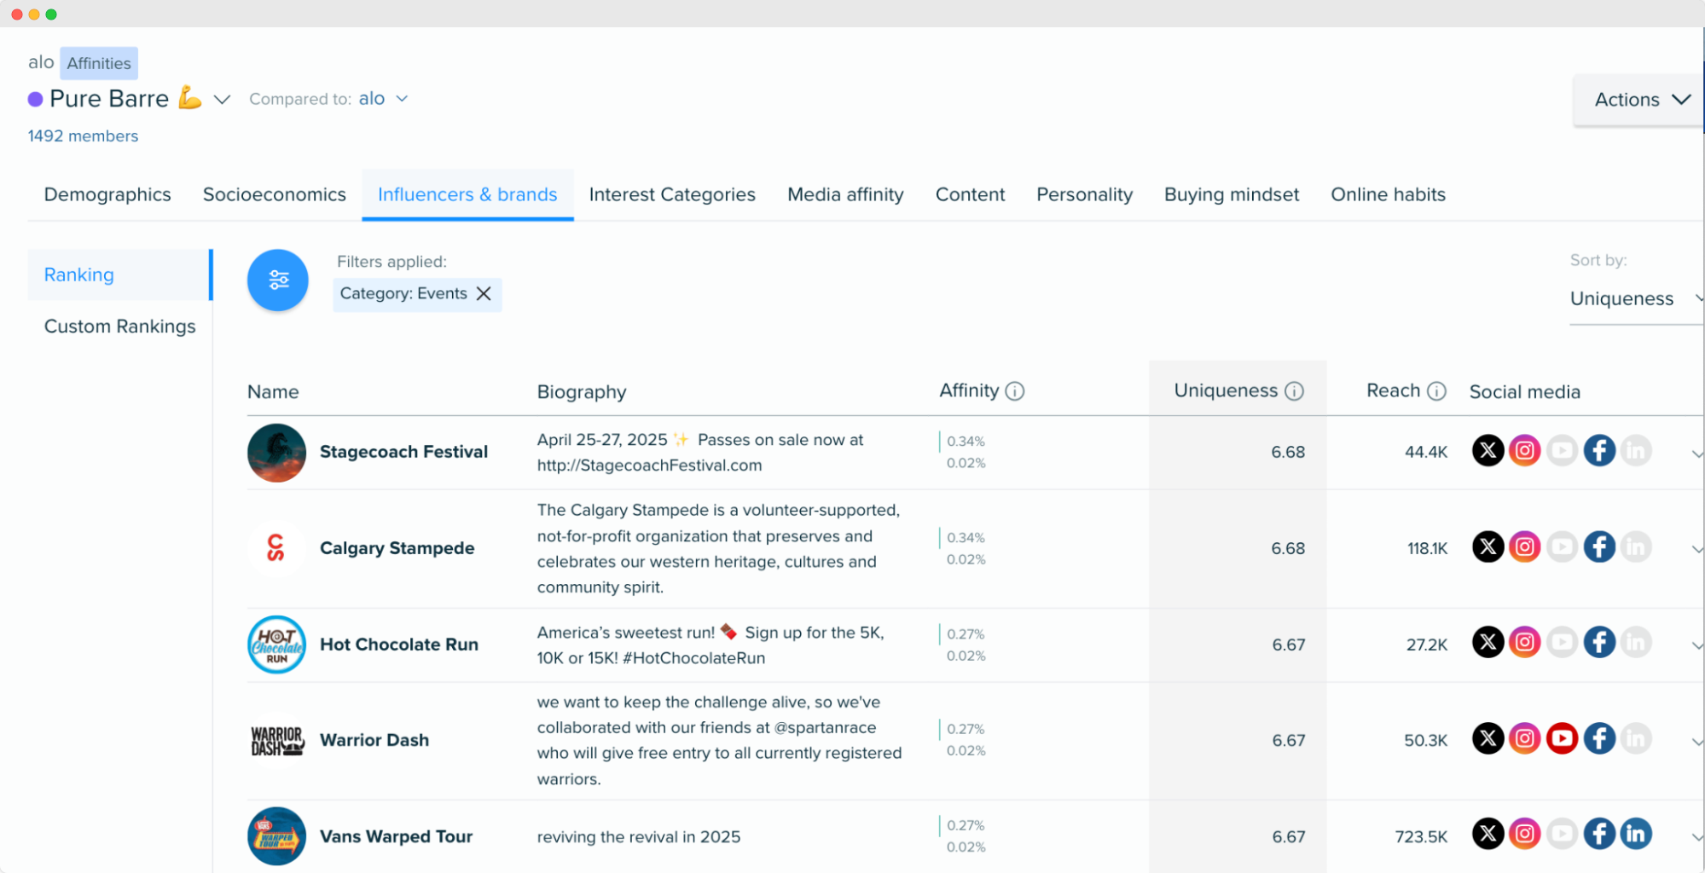The width and height of the screenshot is (1705, 873).
Task: Go to Interest Categories tab
Action: pyautogui.click(x=672, y=194)
